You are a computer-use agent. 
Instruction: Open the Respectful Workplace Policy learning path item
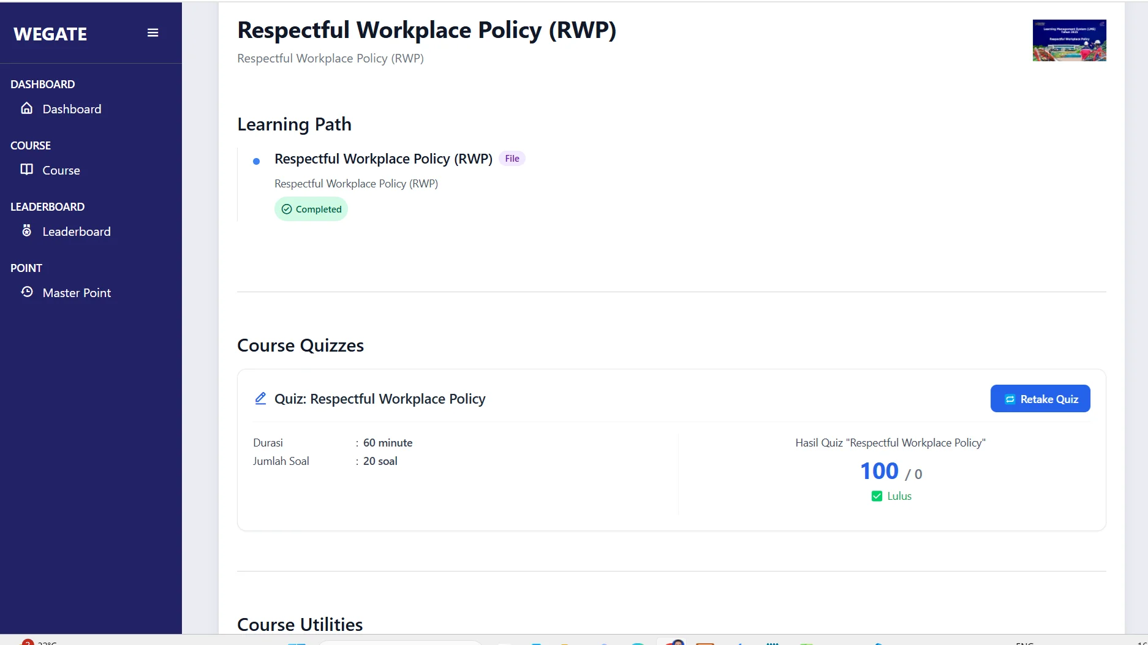click(x=383, y=159)
